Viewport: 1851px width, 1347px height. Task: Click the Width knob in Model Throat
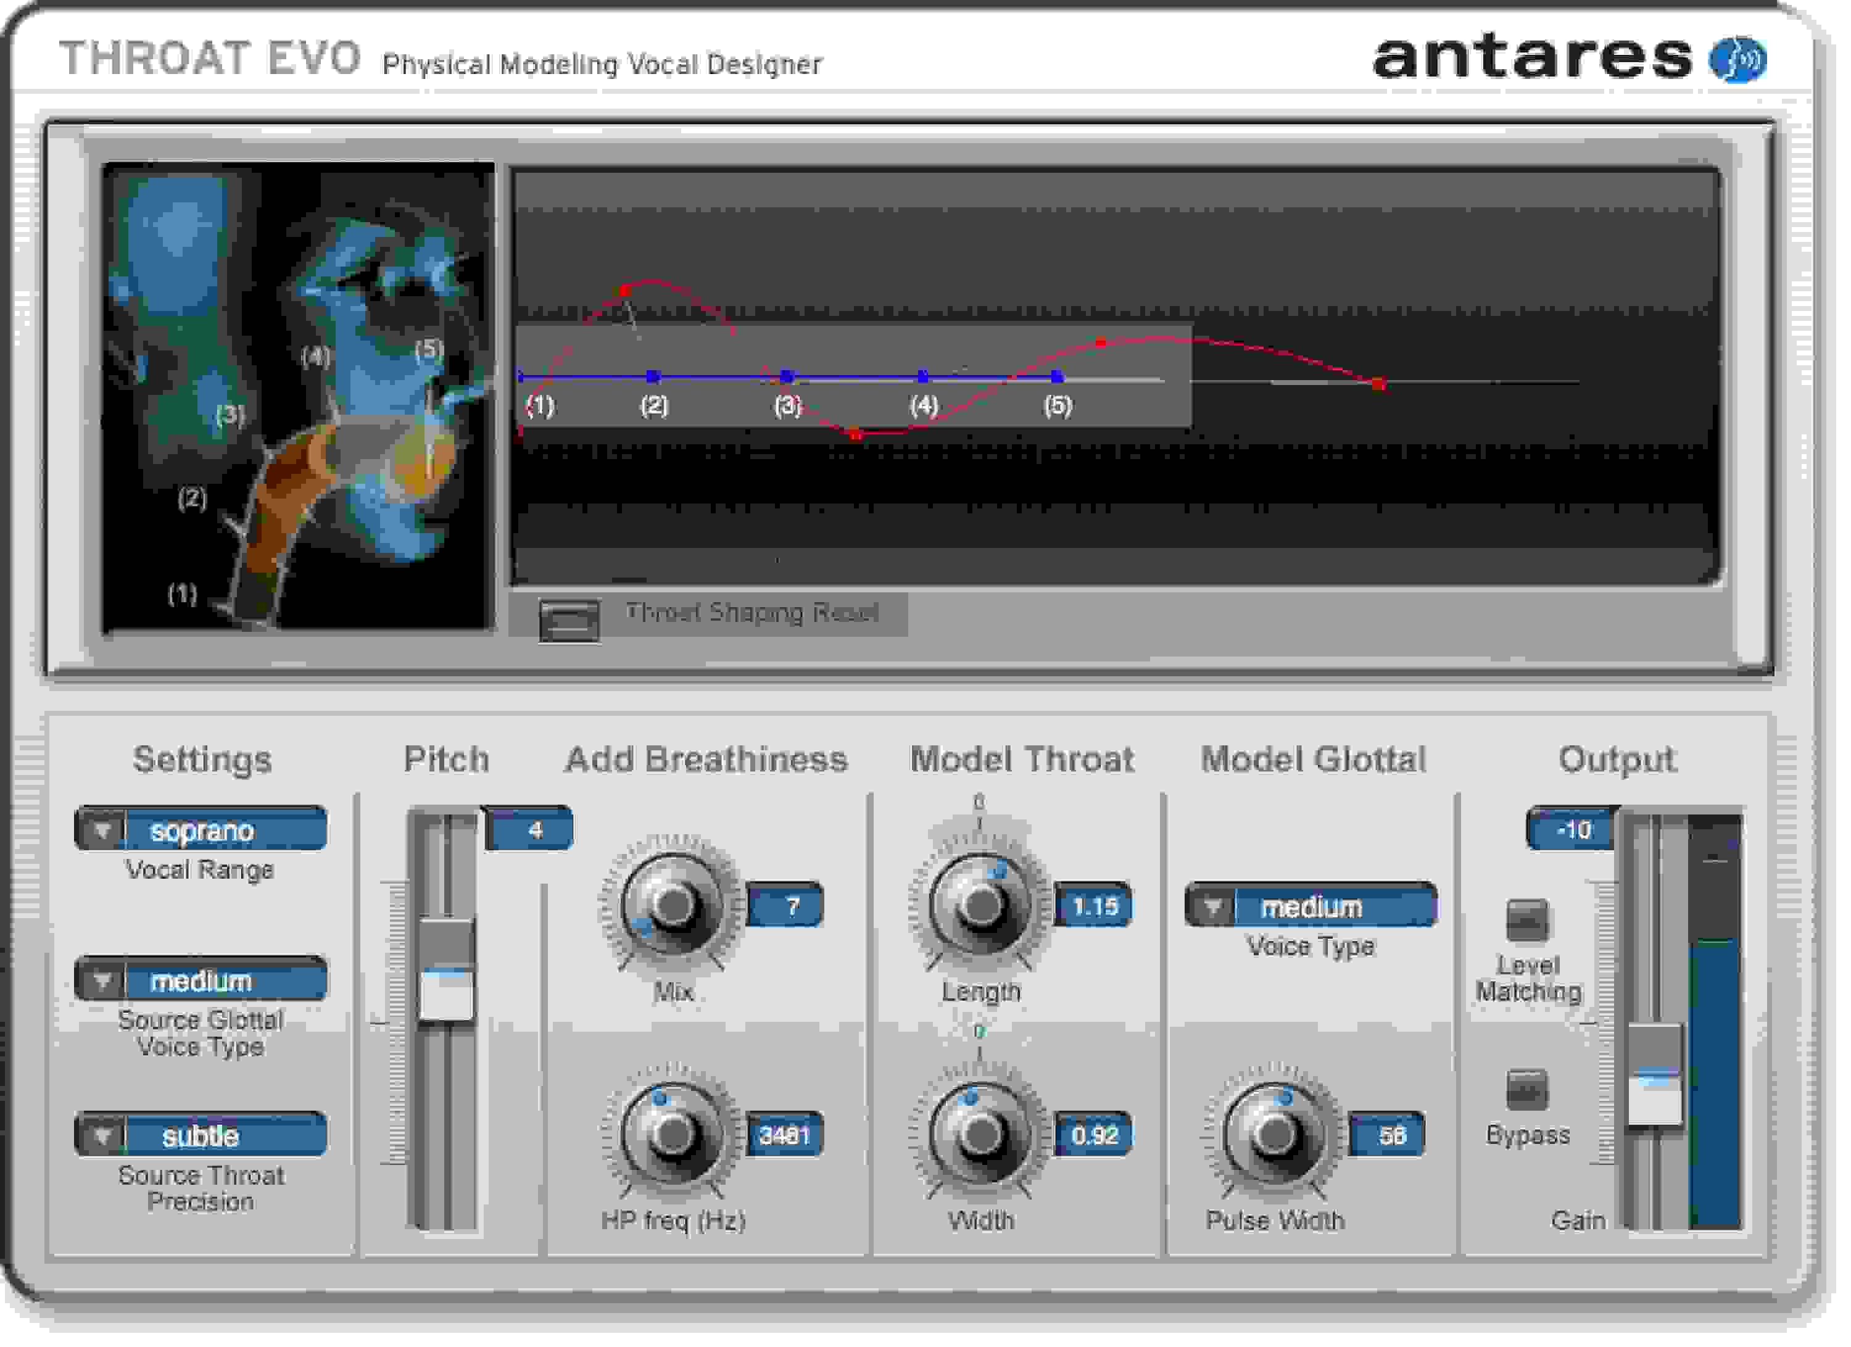[977, 1135]
